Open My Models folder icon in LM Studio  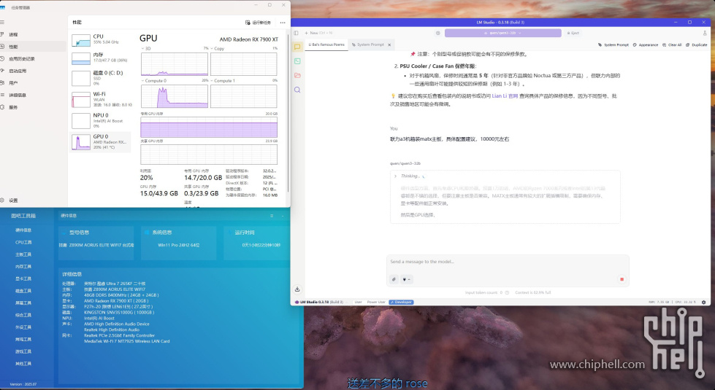[x=297, y=75]
